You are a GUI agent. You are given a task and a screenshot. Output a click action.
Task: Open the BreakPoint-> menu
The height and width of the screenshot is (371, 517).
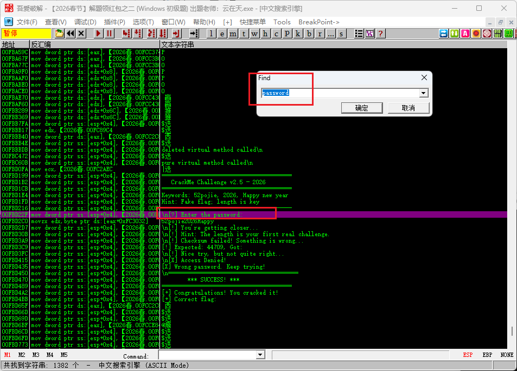(x=319, y=22)
